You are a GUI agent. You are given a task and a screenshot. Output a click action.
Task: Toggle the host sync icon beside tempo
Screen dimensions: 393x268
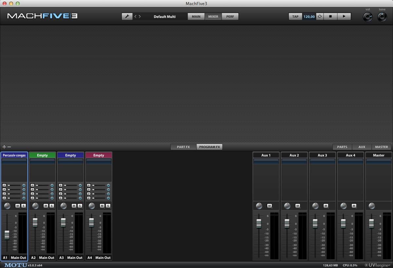click(320, 16)
